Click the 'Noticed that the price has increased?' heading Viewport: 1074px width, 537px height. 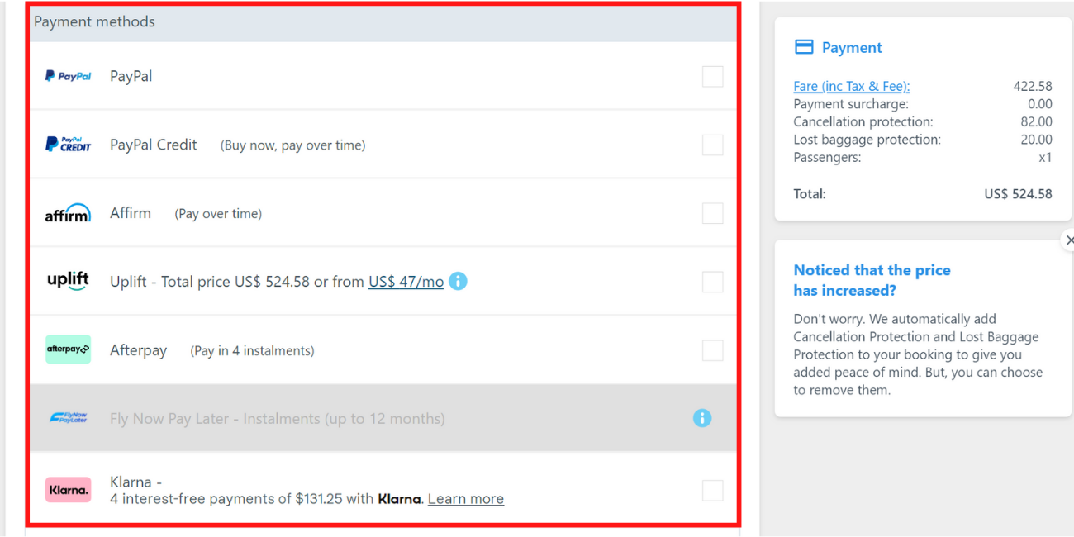click(872, 280)
